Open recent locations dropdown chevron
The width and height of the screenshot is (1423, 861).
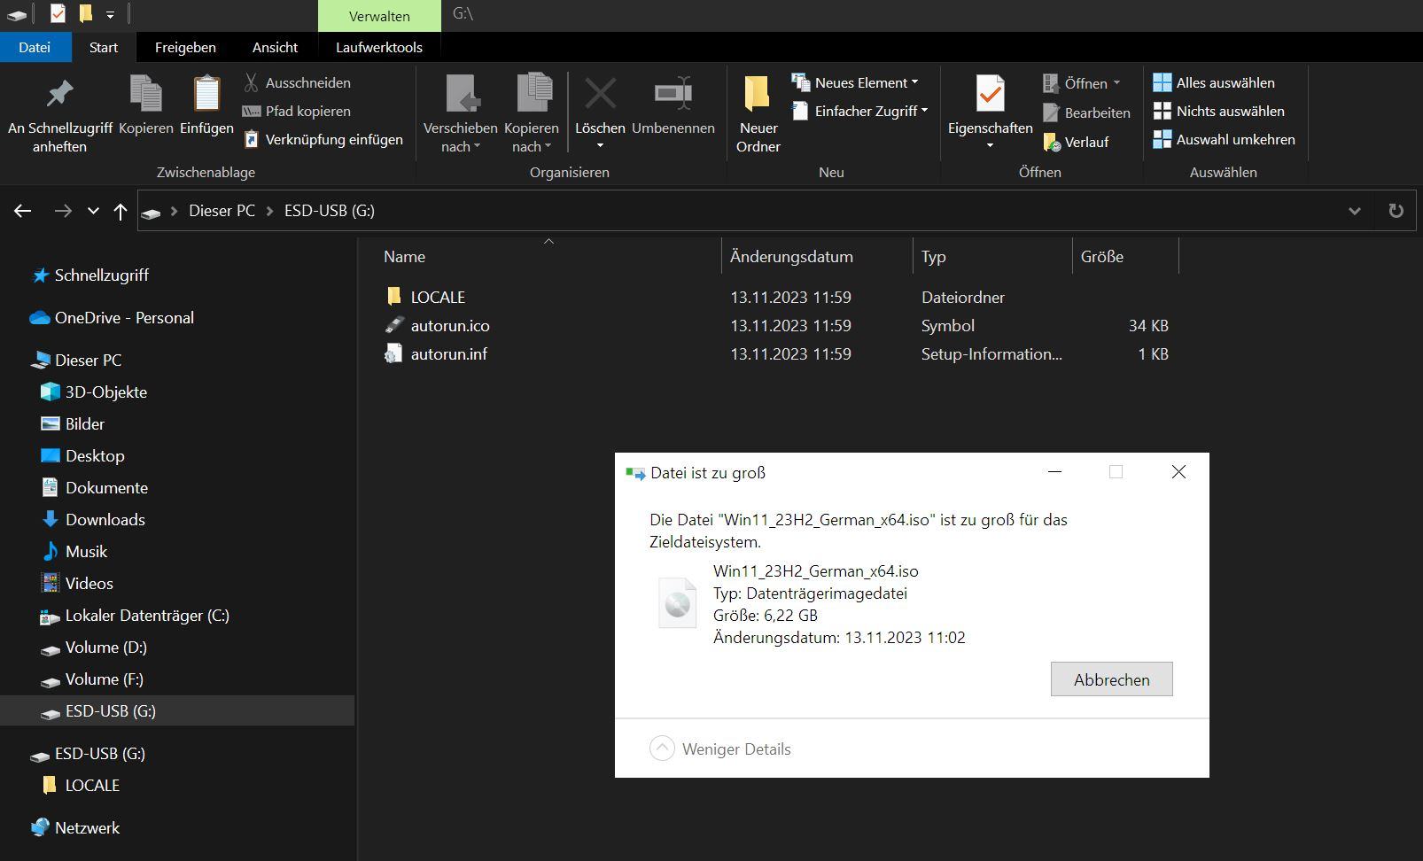93,211
